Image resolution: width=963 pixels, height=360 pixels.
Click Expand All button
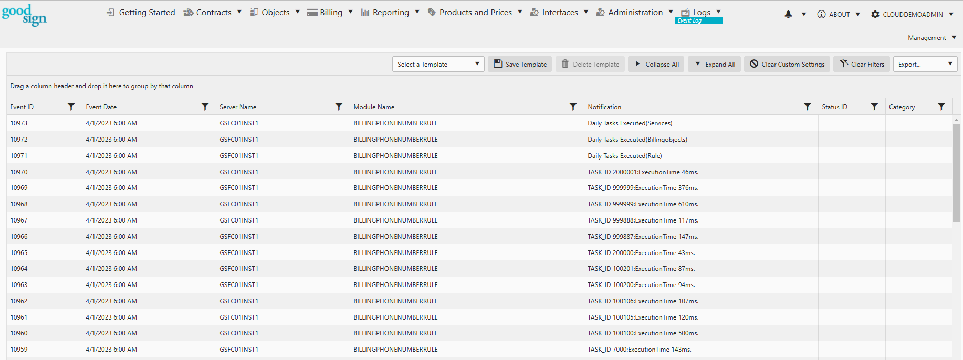pyautogui.click(x=714, y=64)
